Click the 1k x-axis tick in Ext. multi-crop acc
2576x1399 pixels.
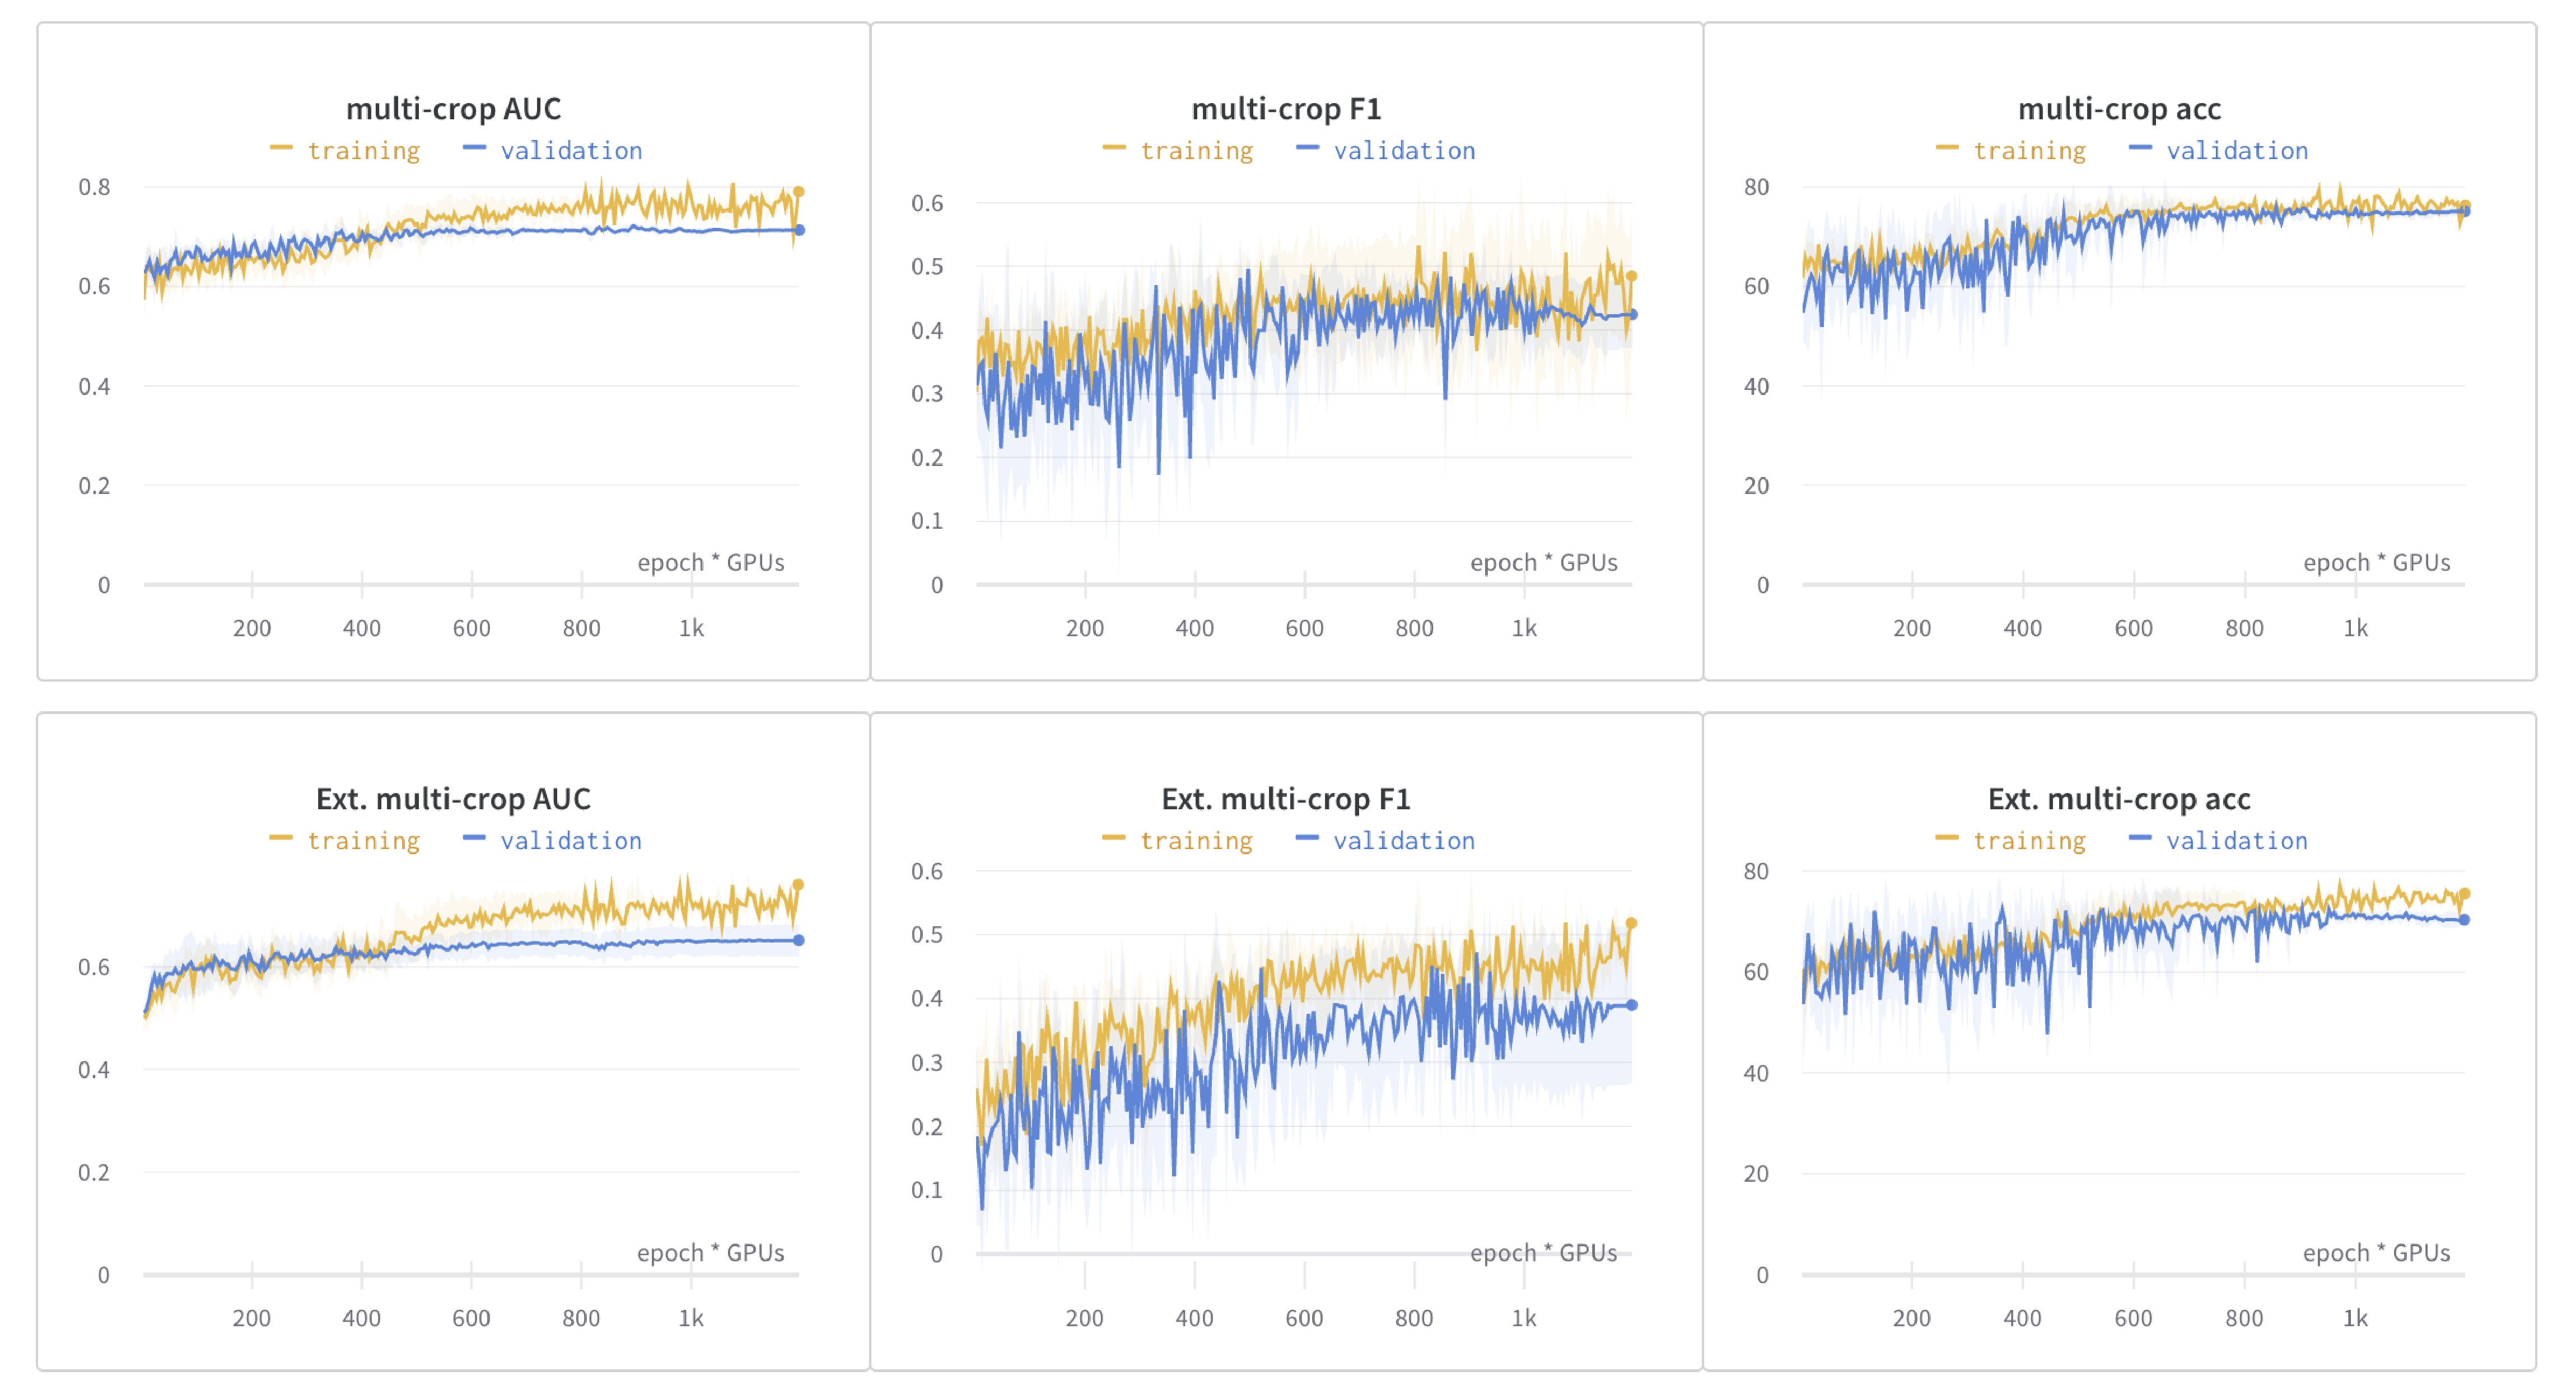[x=2355, y=1318]
